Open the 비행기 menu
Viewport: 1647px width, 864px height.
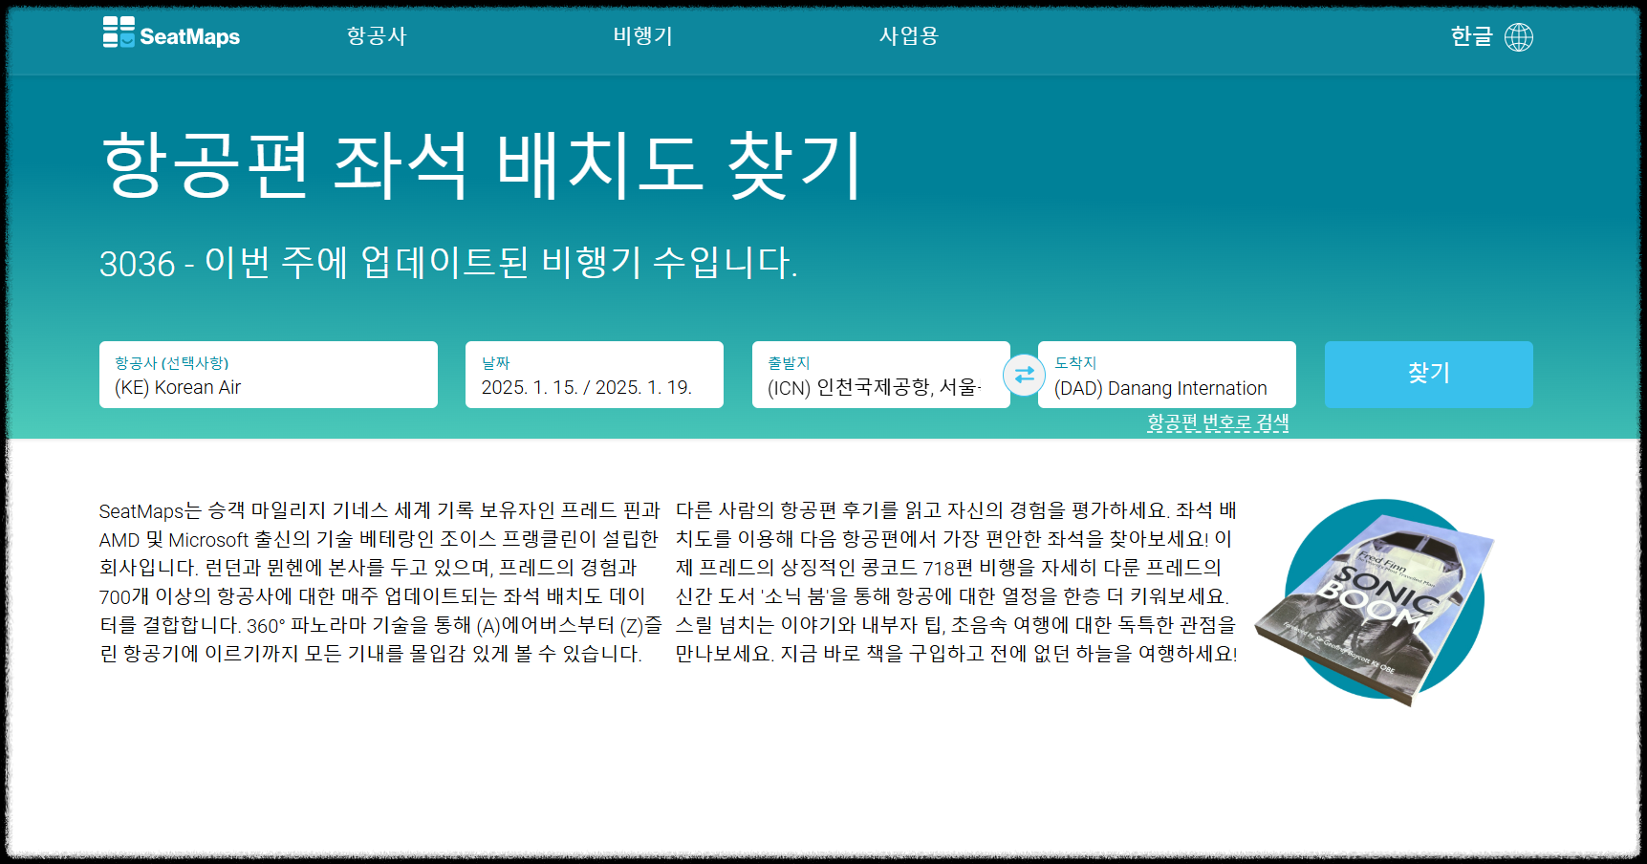pos(642,35)
